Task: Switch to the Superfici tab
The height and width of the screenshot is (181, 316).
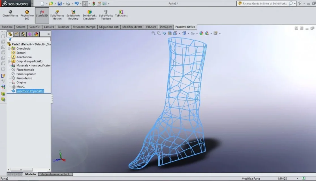Action: click(x=35, y=27)
